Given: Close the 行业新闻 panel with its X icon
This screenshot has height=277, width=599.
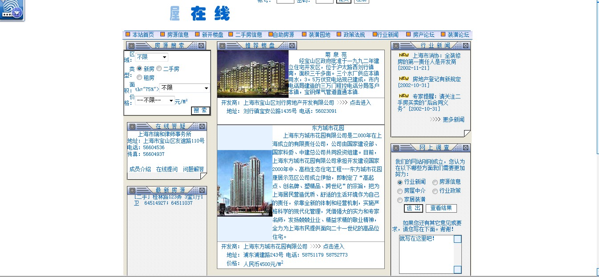Looking at the screenshot, I should (466, 46).
